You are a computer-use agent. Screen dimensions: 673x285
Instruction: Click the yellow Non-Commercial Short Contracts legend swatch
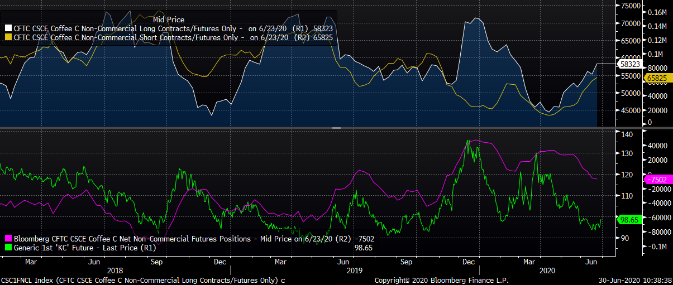[x=8, y=38]
